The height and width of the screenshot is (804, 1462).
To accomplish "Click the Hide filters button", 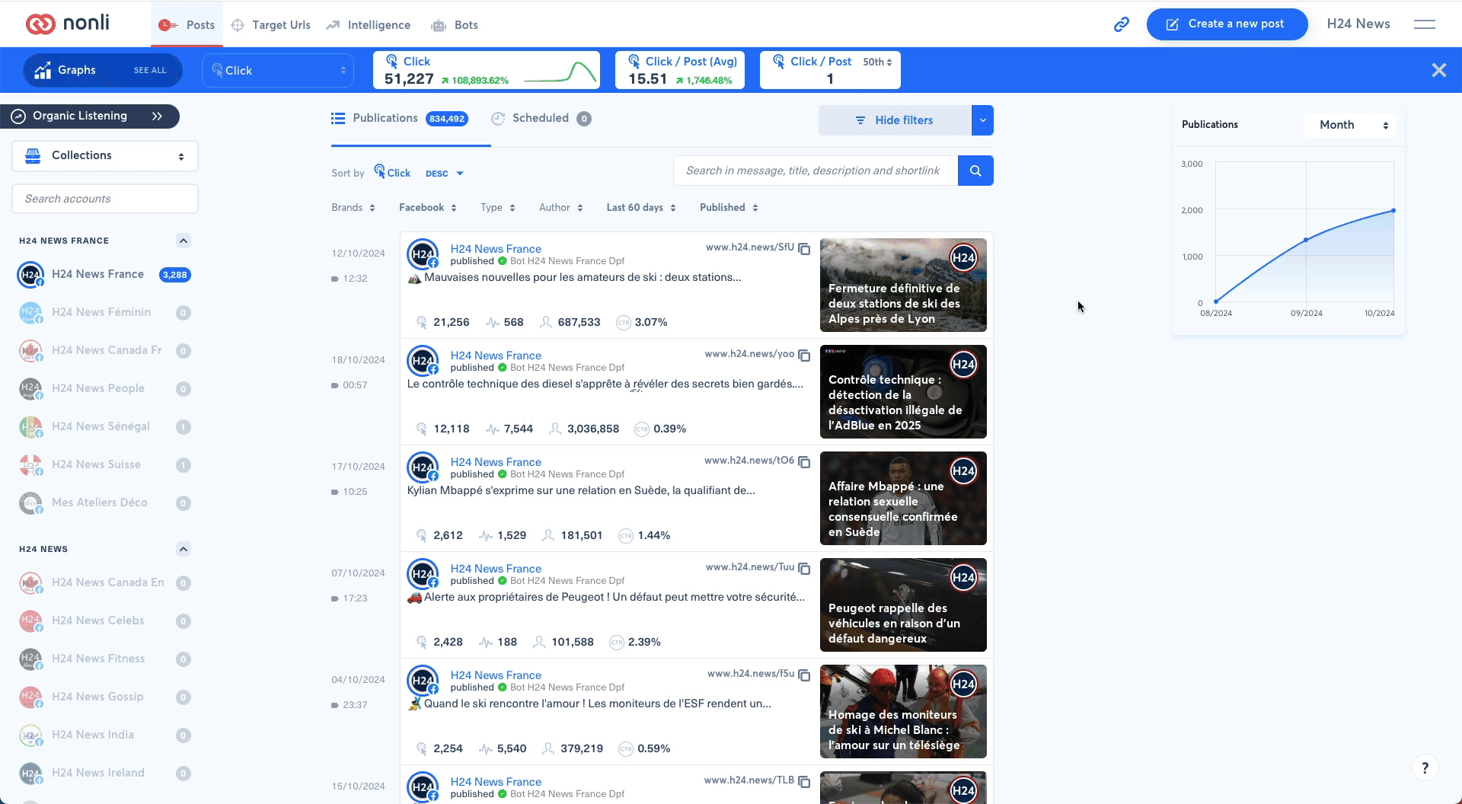I will [x=895, y=120].
